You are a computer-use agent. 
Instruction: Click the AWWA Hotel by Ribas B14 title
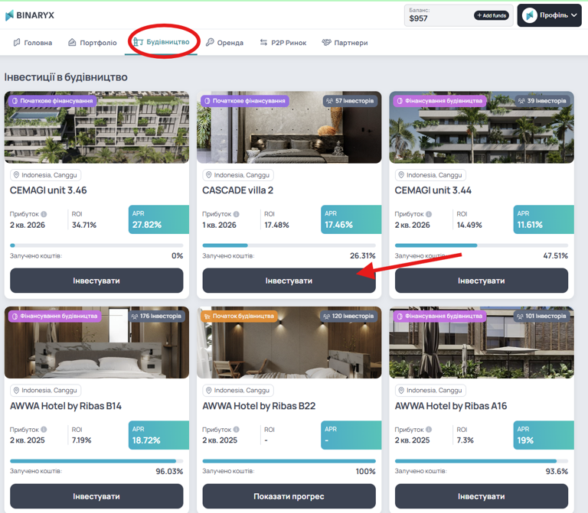coord(66,406)
